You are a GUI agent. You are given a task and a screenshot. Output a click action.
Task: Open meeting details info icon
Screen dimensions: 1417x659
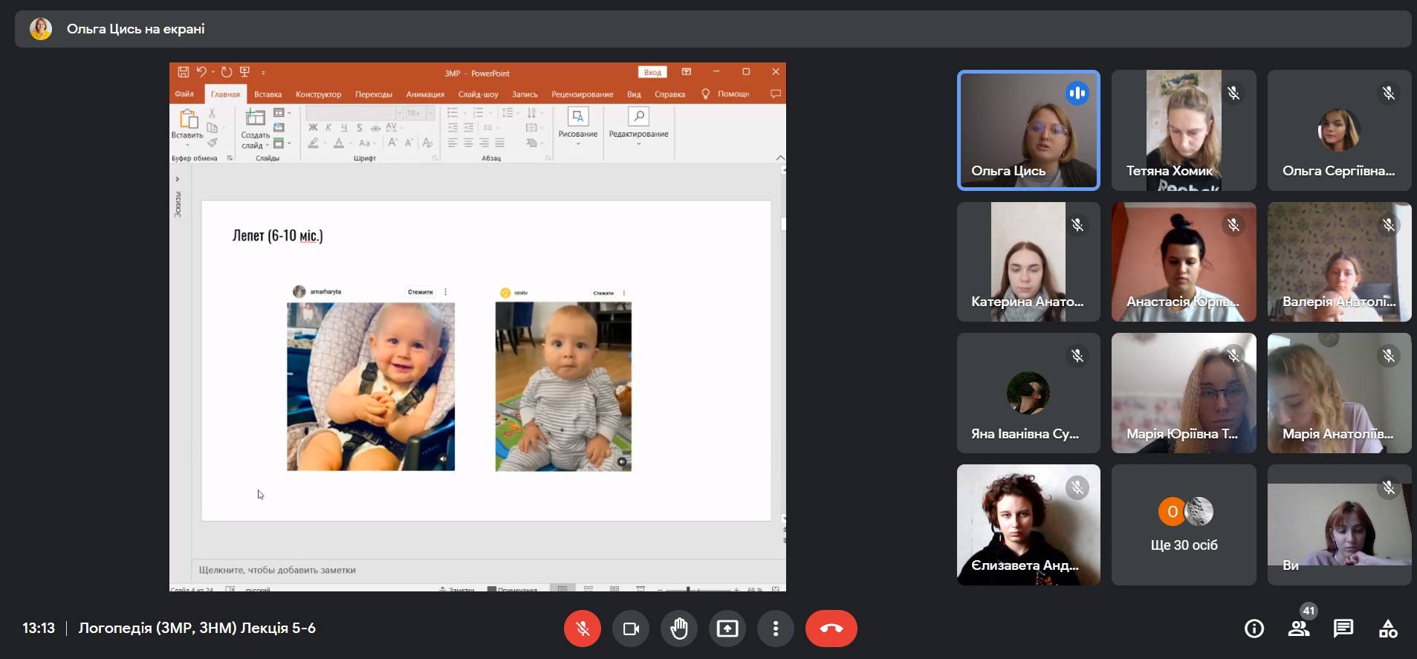click(x=1254, y=629)
